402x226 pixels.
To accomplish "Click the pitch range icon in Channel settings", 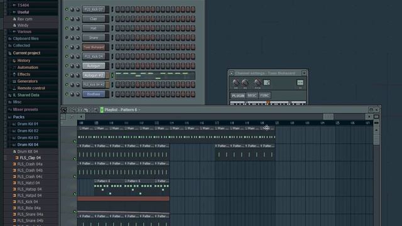I will click(x=266, y=82).
